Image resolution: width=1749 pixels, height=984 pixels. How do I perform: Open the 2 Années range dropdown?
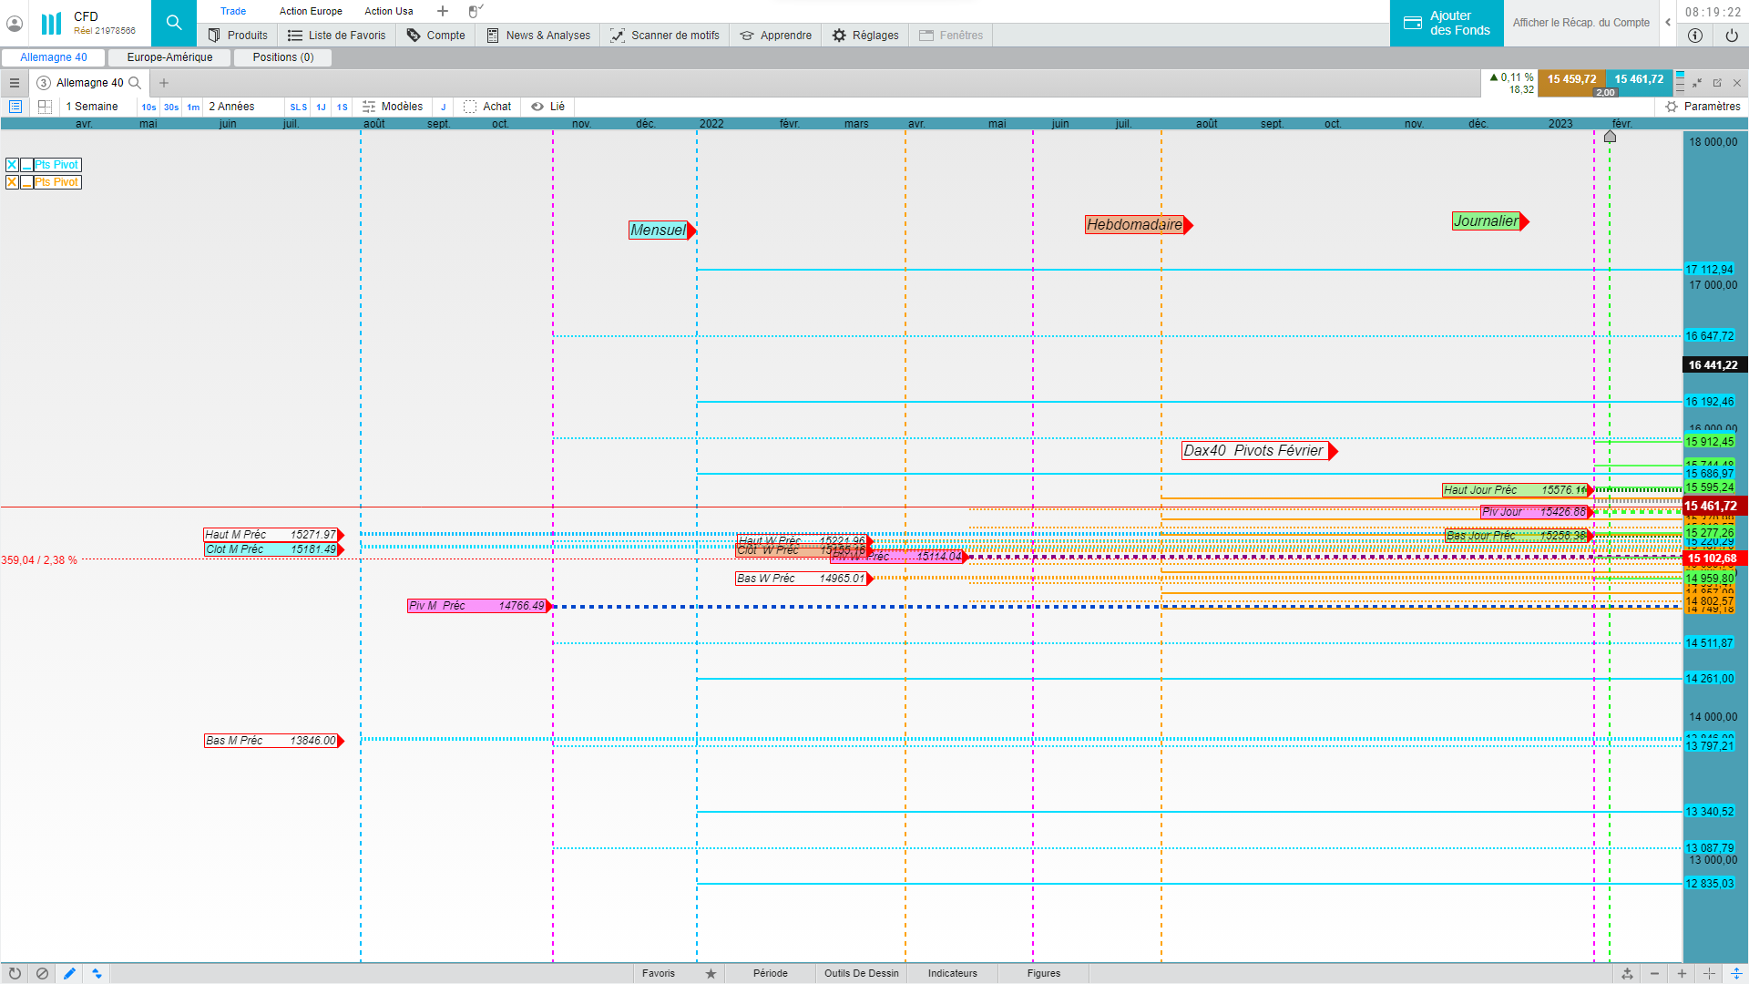pos(231,107)
